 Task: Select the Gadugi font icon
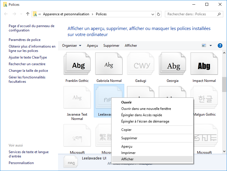pos(141,63)
